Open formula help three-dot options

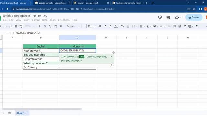[111, 65]
